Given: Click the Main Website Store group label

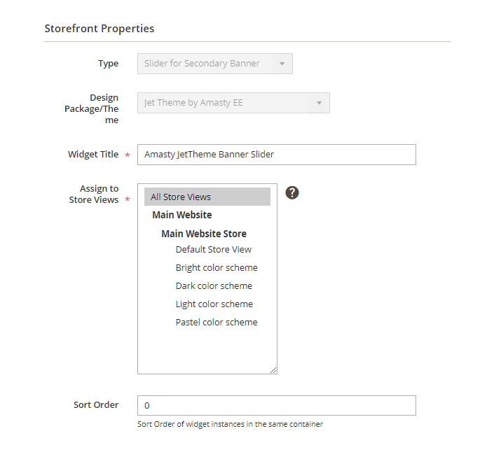Looking at the screenshot, I should click(204, 234).
